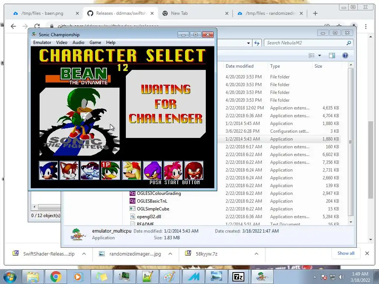Open Chrome three-dot menu
Image resolution: width=379 pixels, height=284 pixels.
coord(366,26)
